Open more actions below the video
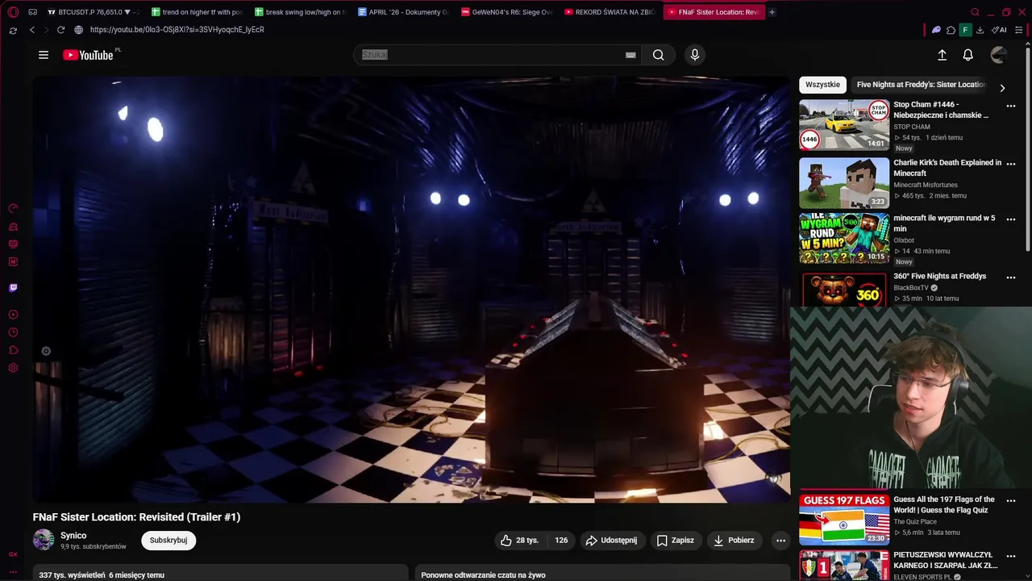1032x581 pixels. [780, 541]
